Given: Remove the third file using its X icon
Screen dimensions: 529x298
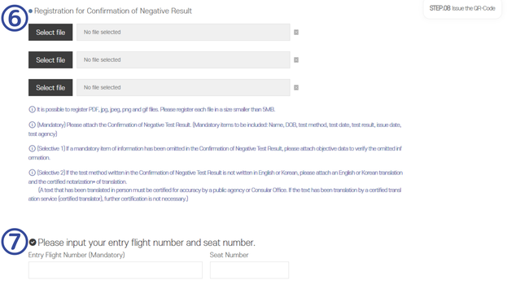Looking at the screenshot, I should (x=296, y=87).
